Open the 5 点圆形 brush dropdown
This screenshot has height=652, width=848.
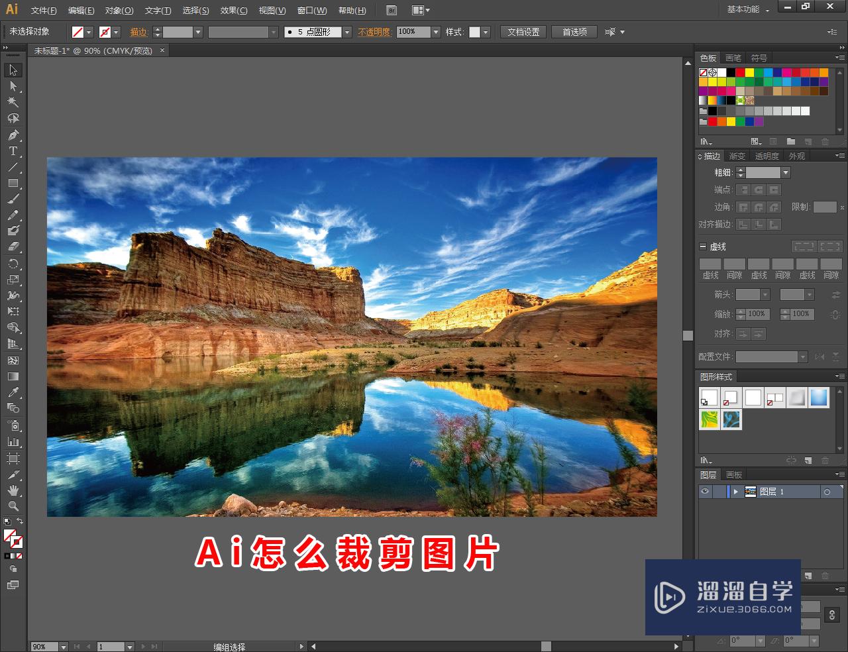pos(347,32)
